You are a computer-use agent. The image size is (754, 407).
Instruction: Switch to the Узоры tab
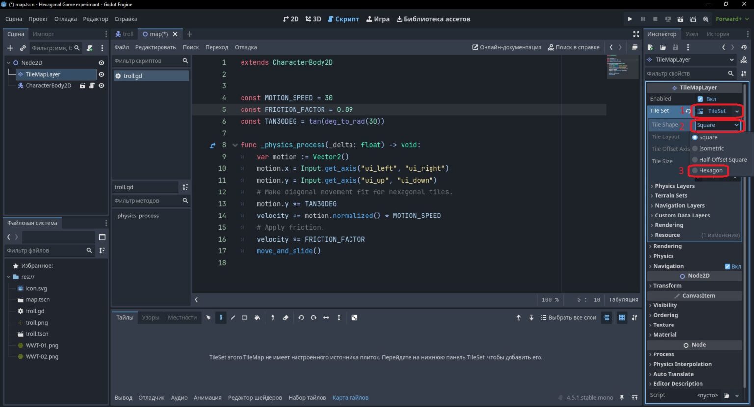click(150, 318)
